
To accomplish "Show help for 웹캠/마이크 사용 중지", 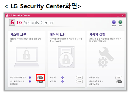I will (30, 78).
